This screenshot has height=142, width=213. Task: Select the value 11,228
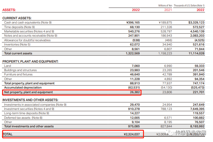[135, 79]
